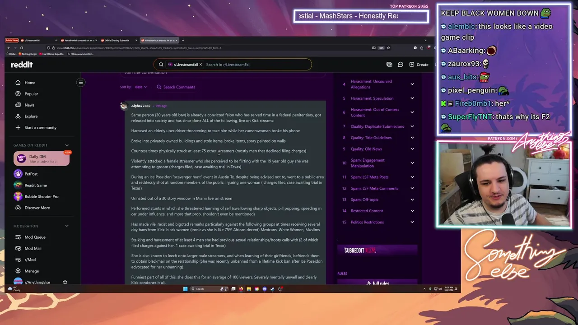The width and height of the screenshot is (578, 325).
Task: Collapse the Moderation section
Action: click(67, 226)
